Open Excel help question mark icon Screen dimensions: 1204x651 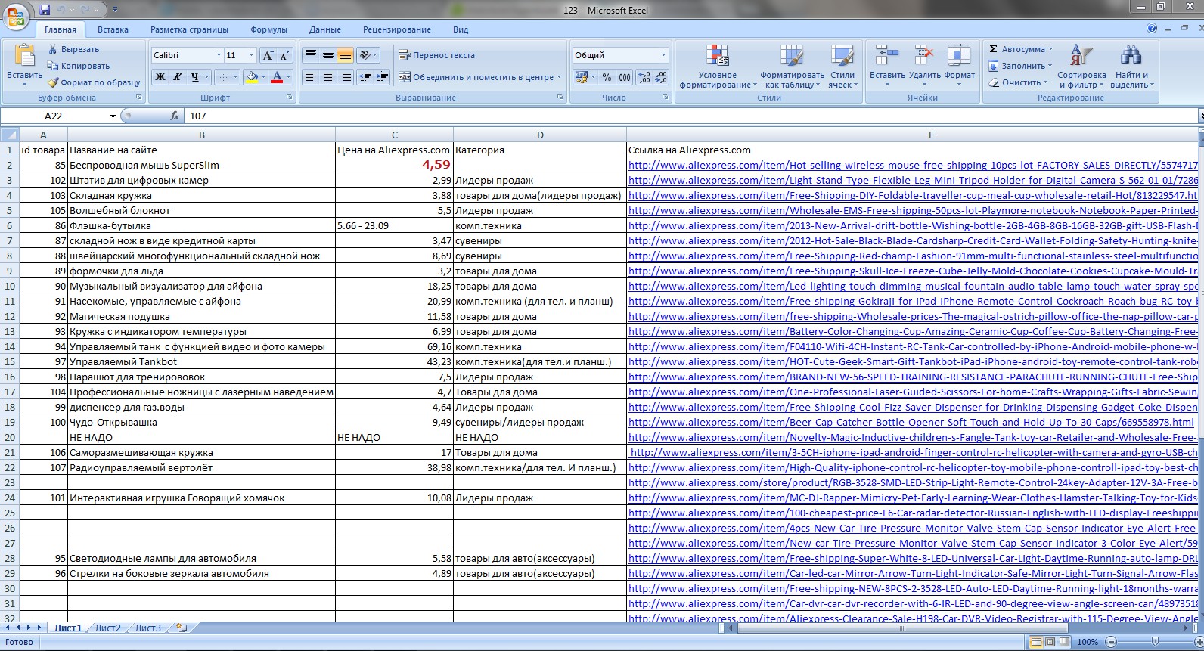click(1152, 29)
